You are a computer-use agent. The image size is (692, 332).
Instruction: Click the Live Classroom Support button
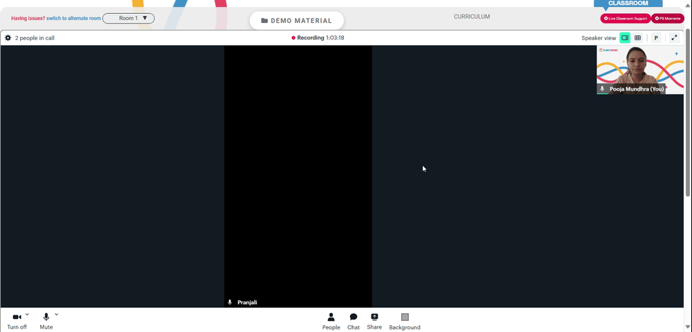(626, 18)
